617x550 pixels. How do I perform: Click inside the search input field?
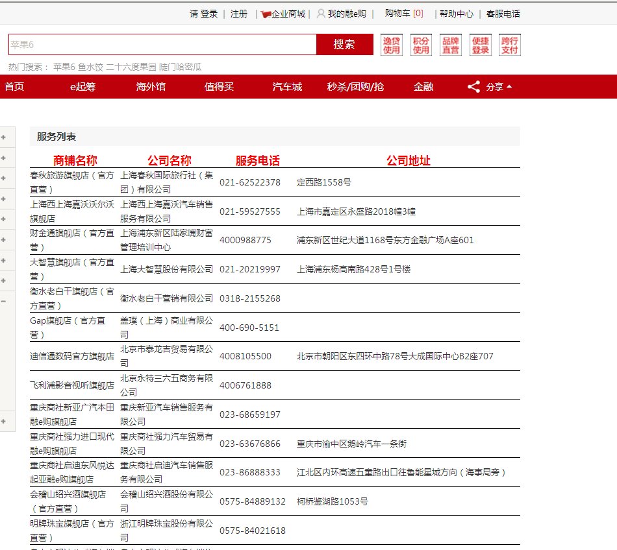pos(162,45)
